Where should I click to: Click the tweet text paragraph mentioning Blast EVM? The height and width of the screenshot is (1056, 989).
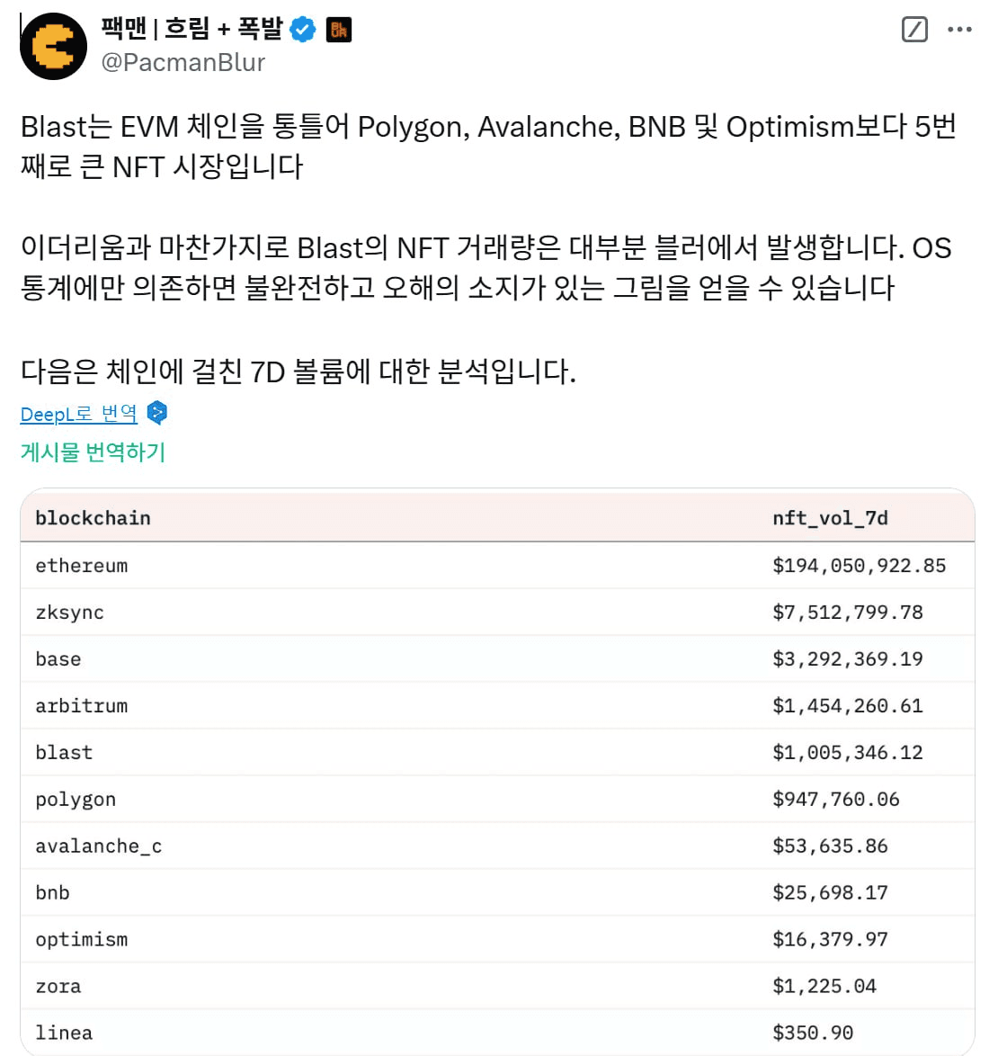[489, 147]
